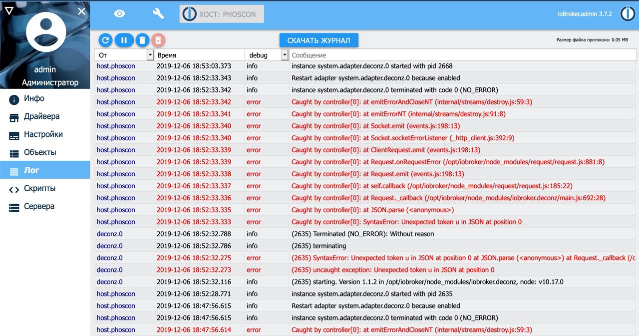
Task: Open the debug severity dropdown
Action: pyautogui.click(x=285, y=55)
